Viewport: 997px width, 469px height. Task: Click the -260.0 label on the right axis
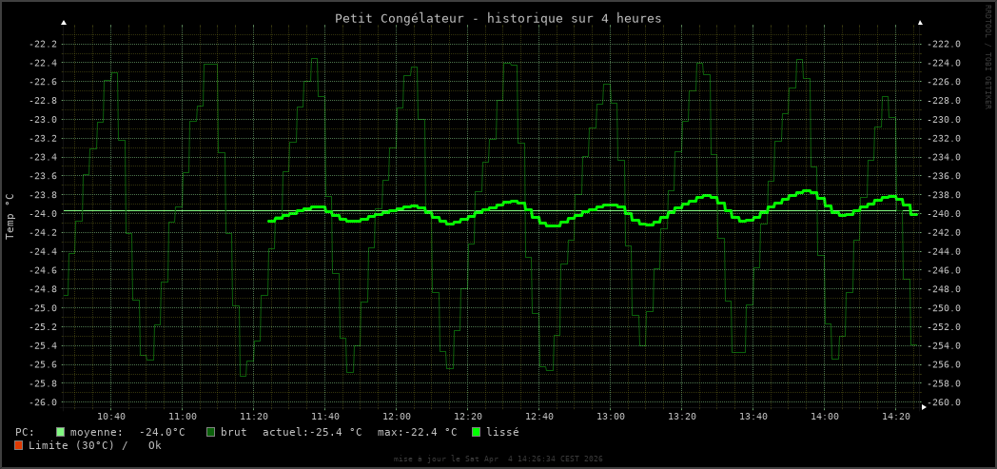[x=944, y=402]
